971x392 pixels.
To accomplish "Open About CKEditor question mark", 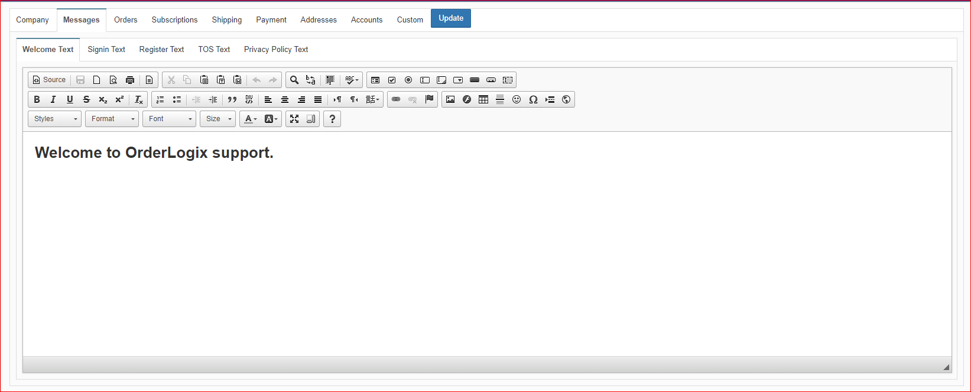I will point(332,119).
